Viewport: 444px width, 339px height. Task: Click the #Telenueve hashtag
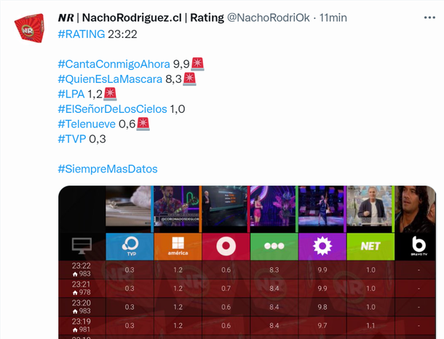pos(87,124)
